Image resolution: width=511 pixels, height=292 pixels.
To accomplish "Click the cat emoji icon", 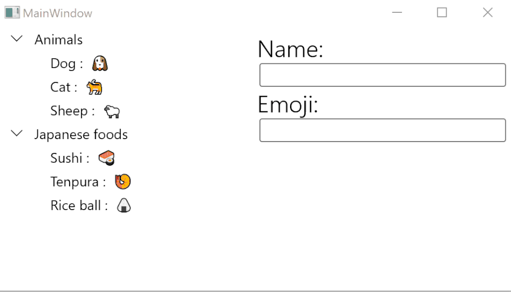I will click(x=94, y=87).
